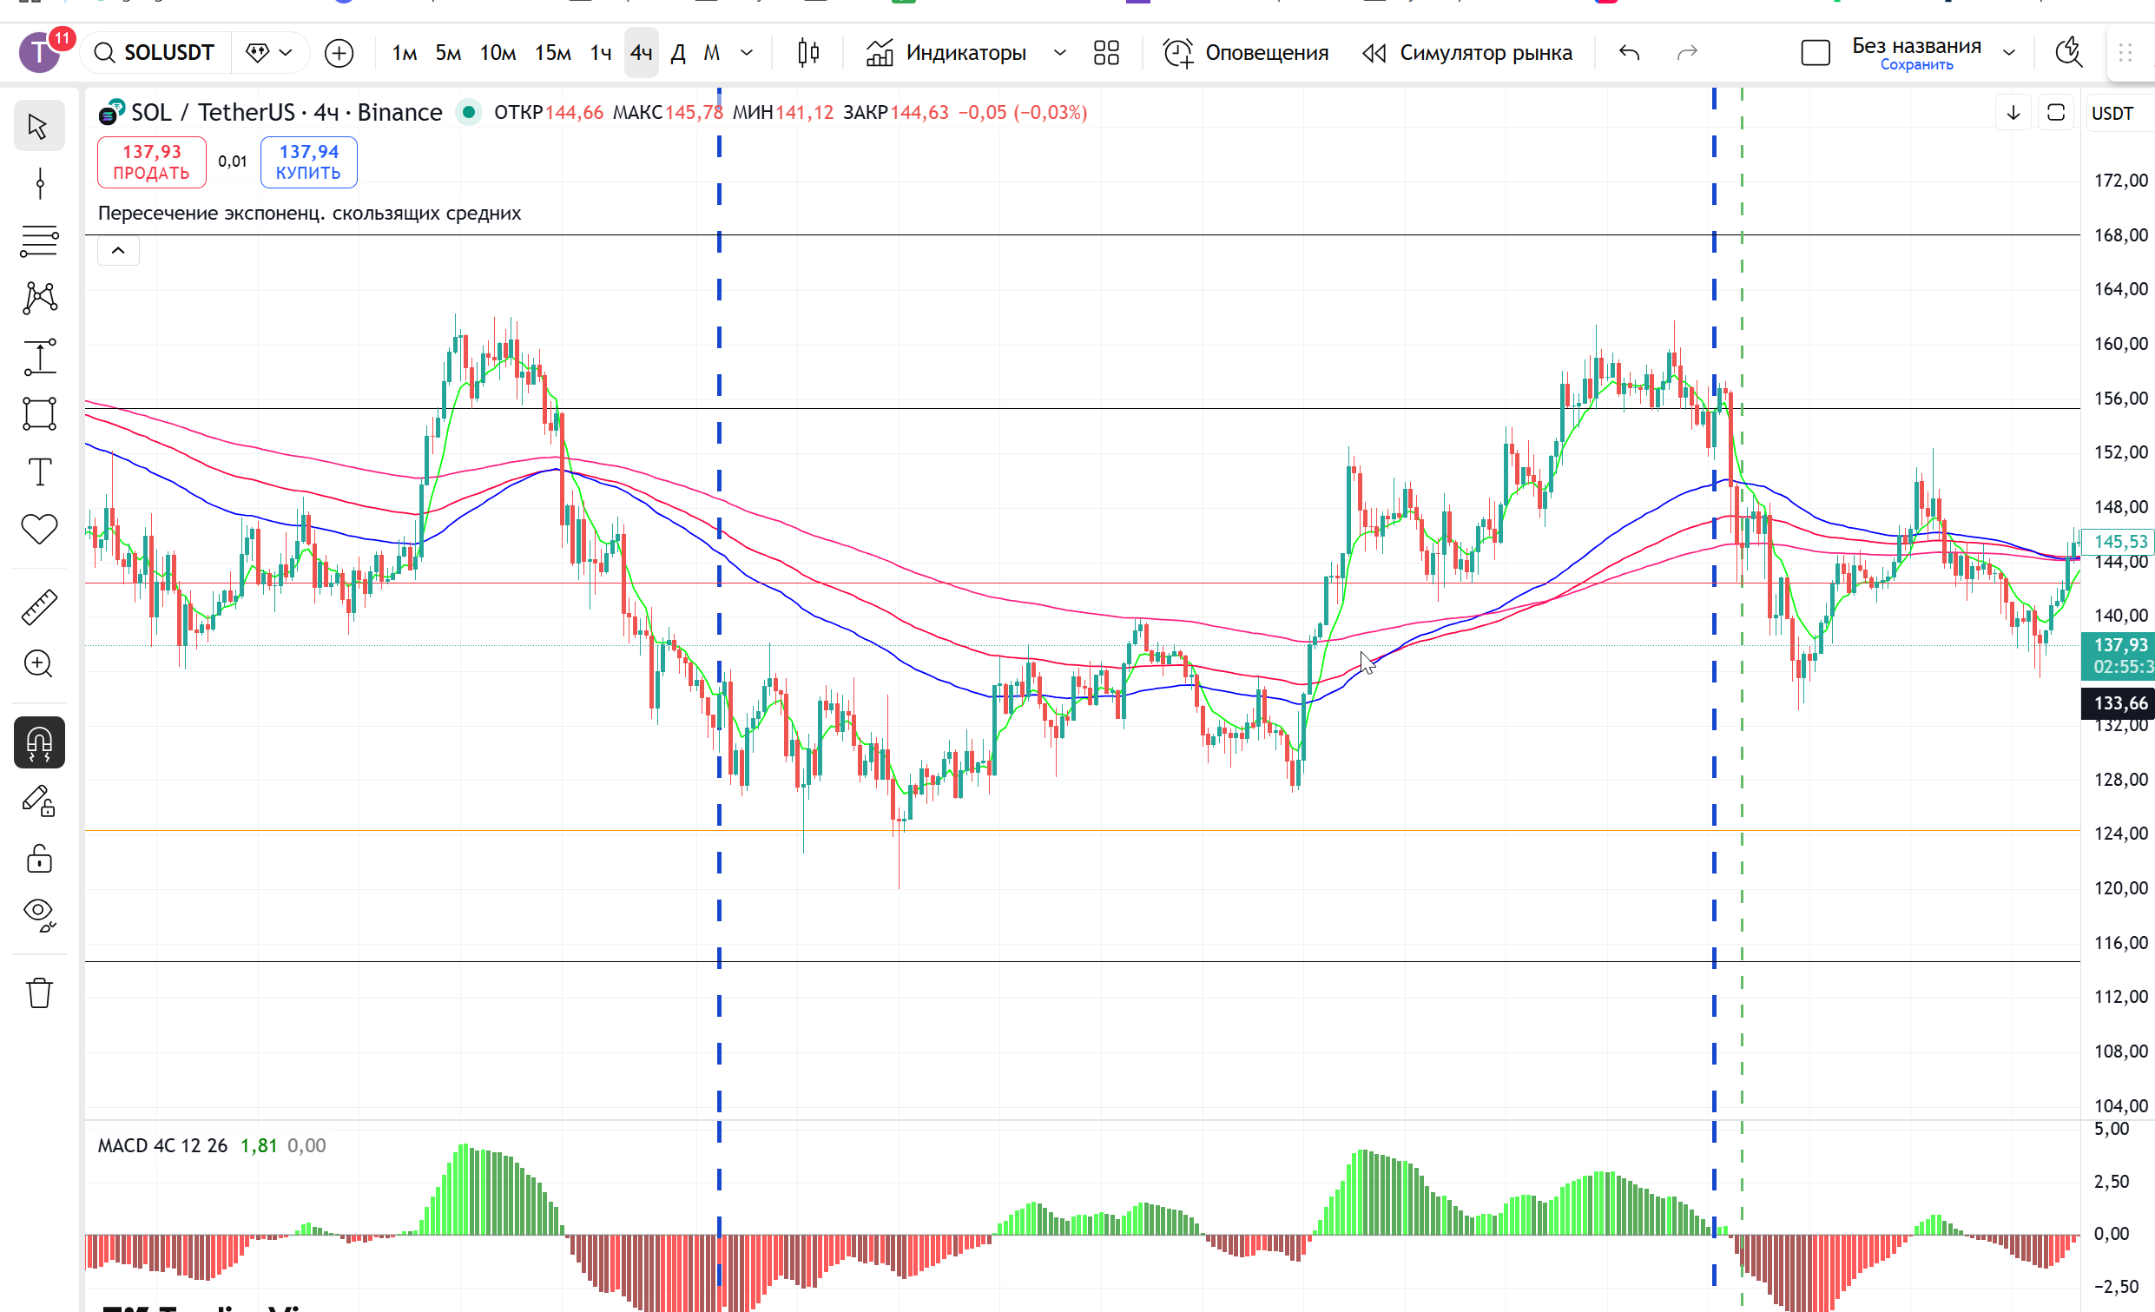Switch to the 1ч timeframe
Viewport: 2155px width, 1312px height.
600,53
